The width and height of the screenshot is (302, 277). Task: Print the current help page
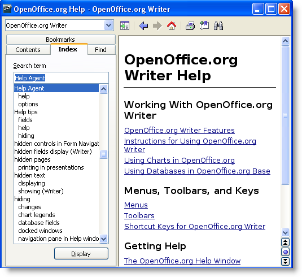190,25
